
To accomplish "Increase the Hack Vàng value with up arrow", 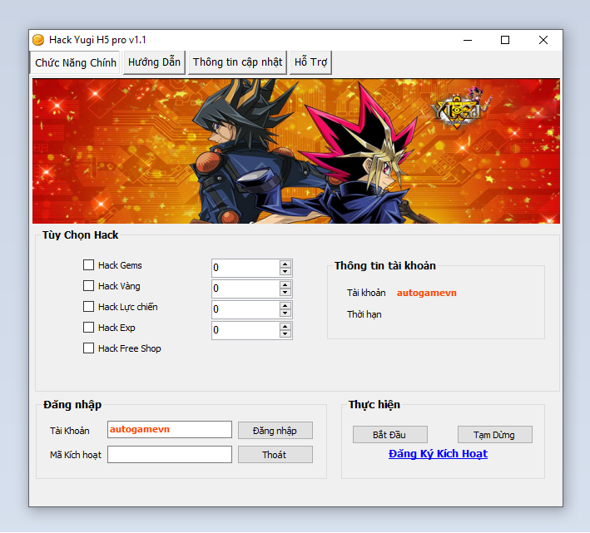I will 285,284.
